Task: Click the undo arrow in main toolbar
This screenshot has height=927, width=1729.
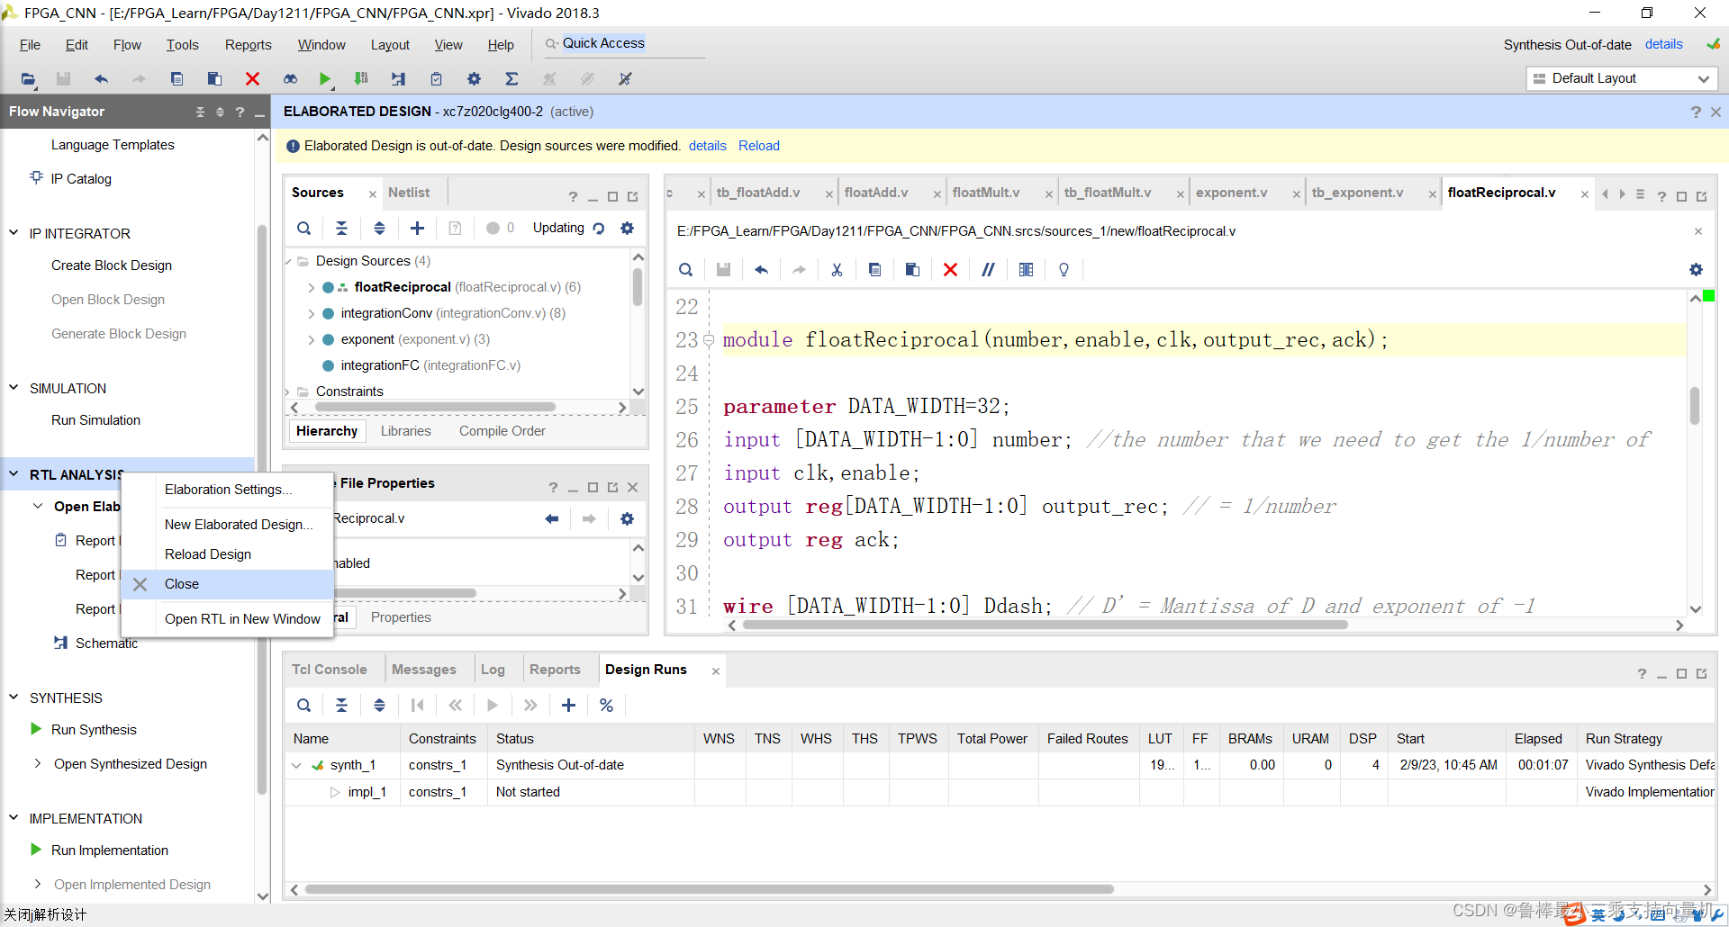Action: pyautogui.click(x=101, y=79)
